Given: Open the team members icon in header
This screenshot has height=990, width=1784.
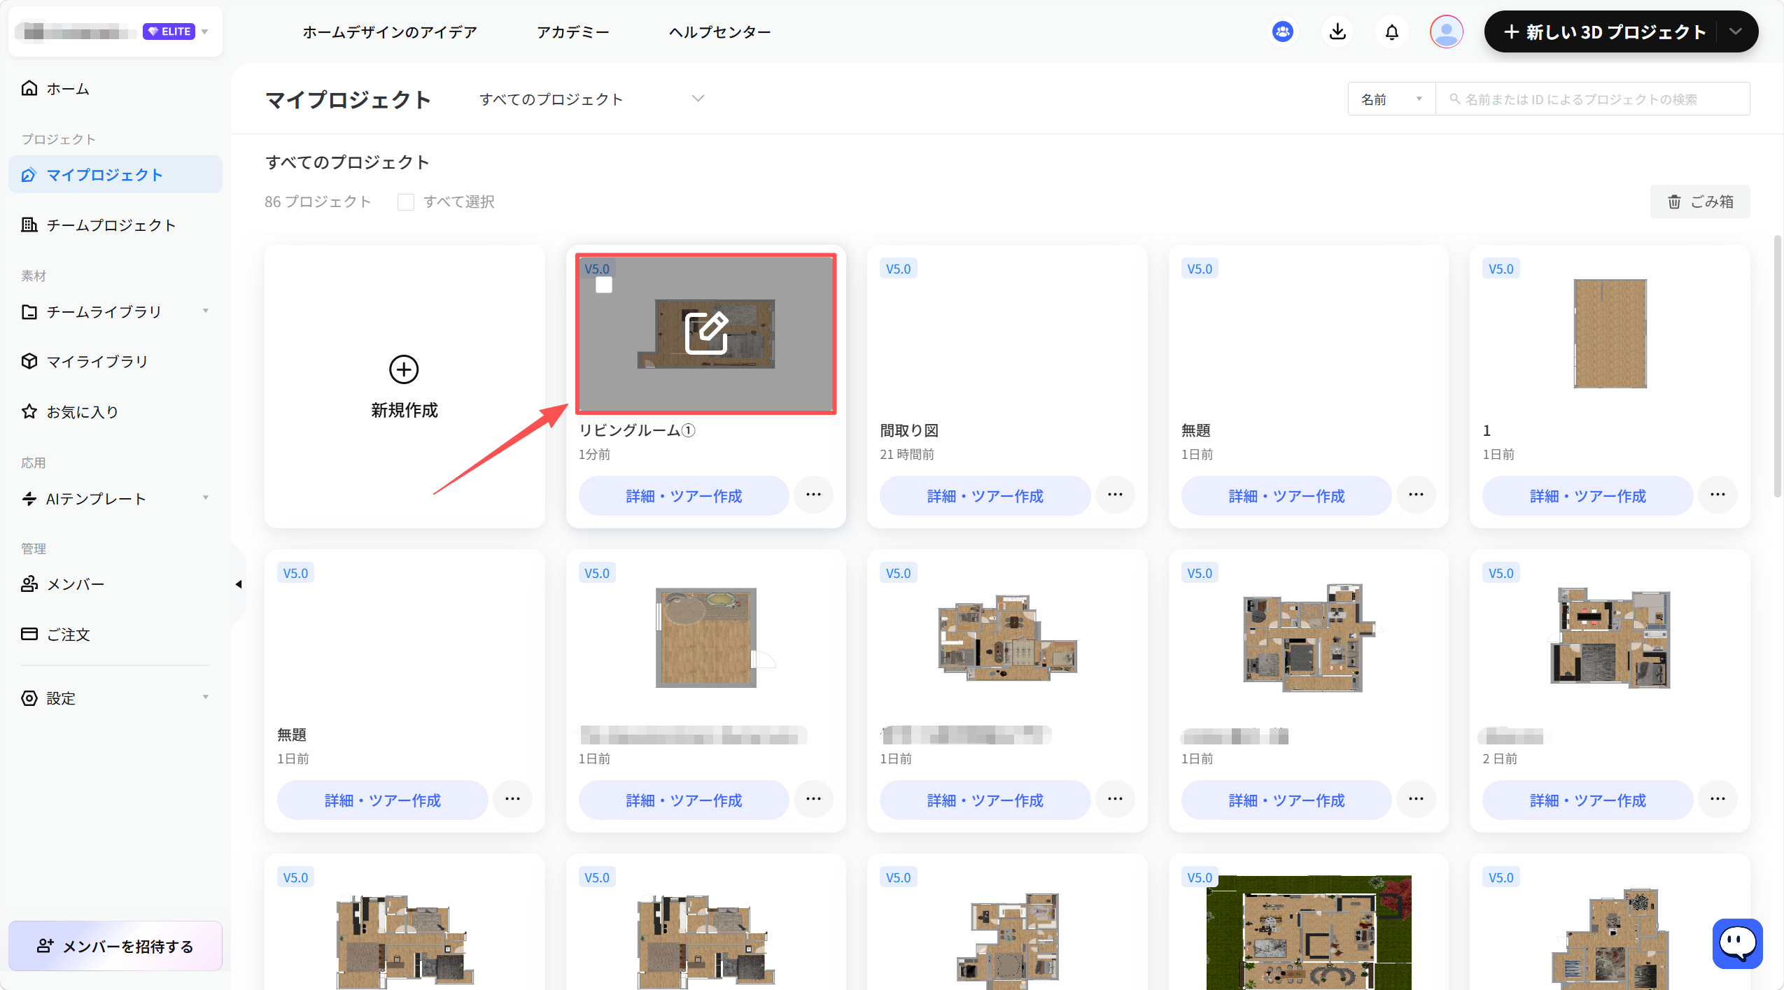Looking at the screenshot, I should click(1282, 31).
